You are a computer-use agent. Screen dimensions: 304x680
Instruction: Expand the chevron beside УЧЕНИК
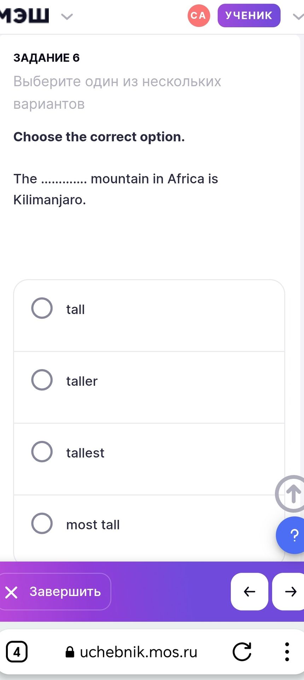pyautogui.click(x=298, y=16)
